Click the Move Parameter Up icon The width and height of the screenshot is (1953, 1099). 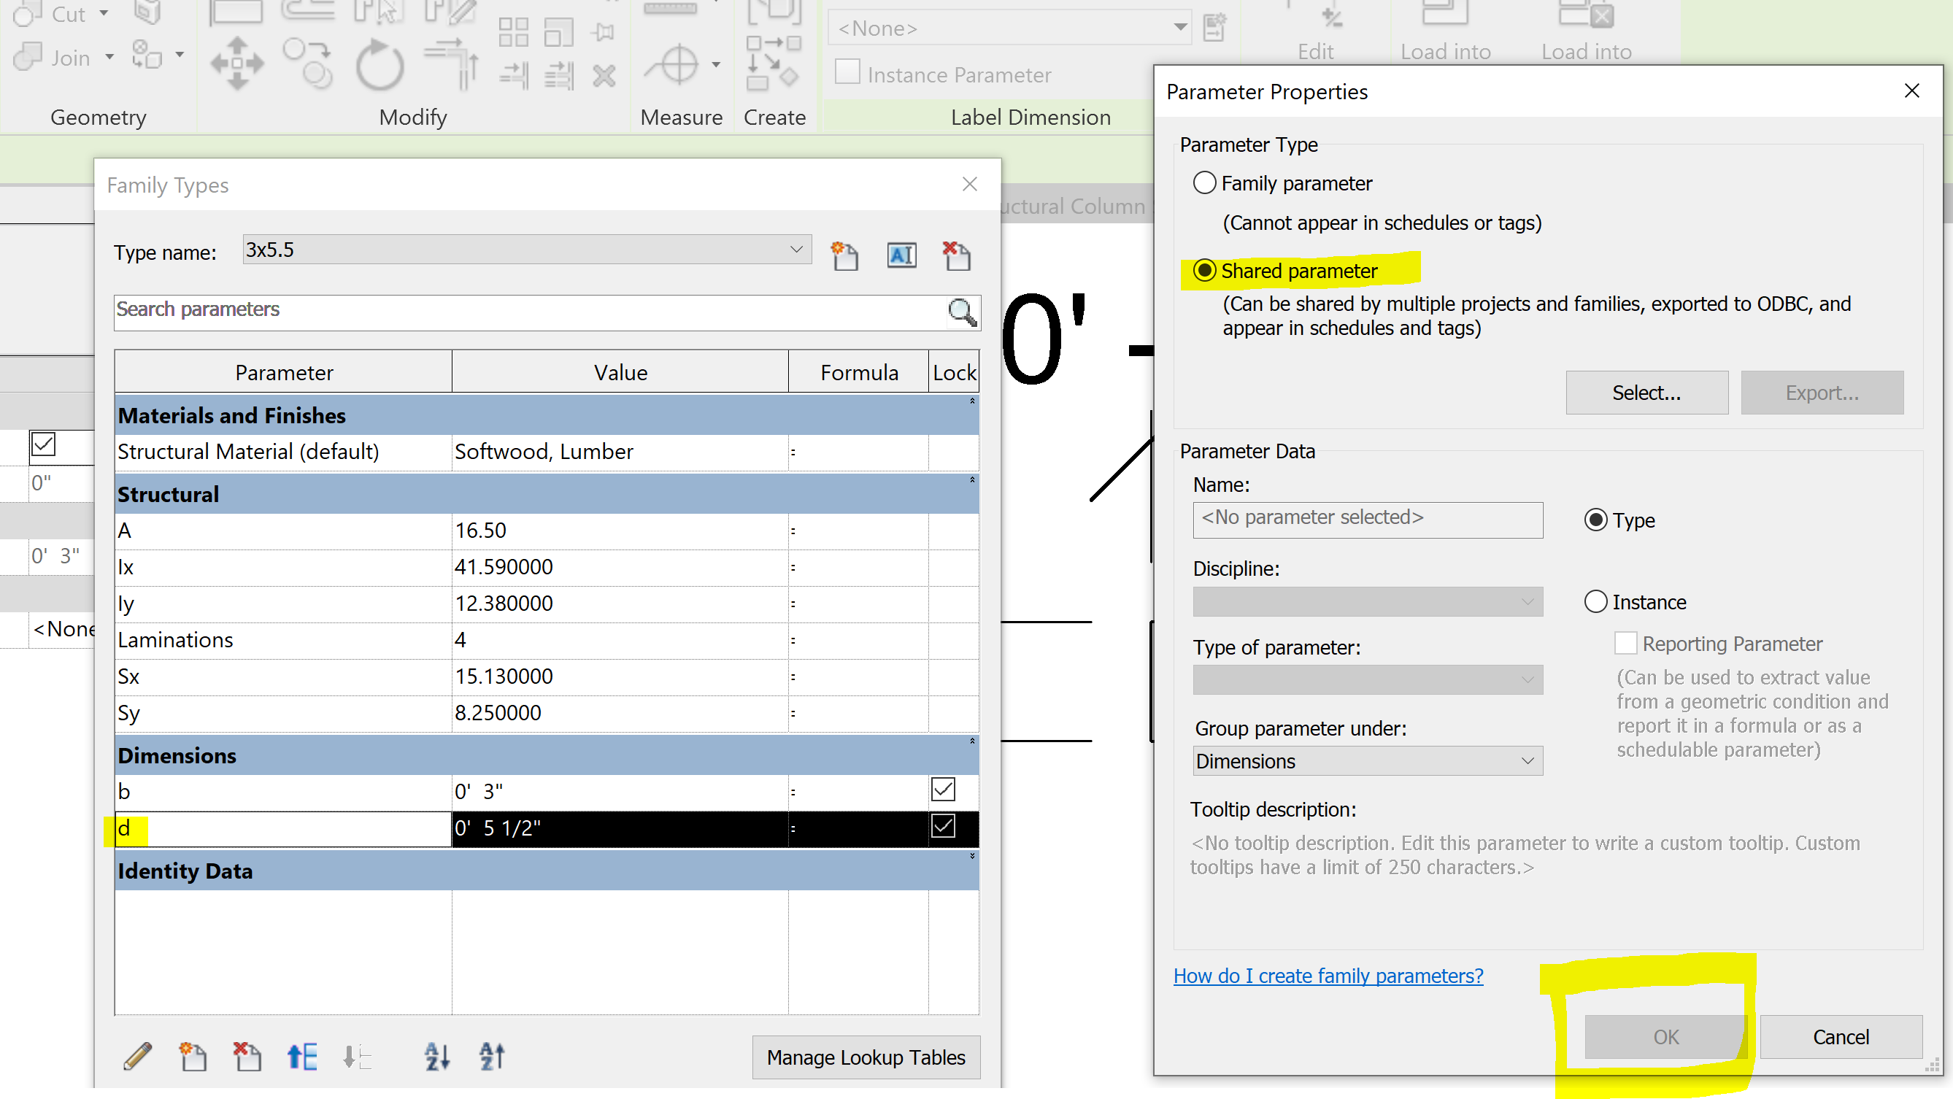tap(300, 1056)
